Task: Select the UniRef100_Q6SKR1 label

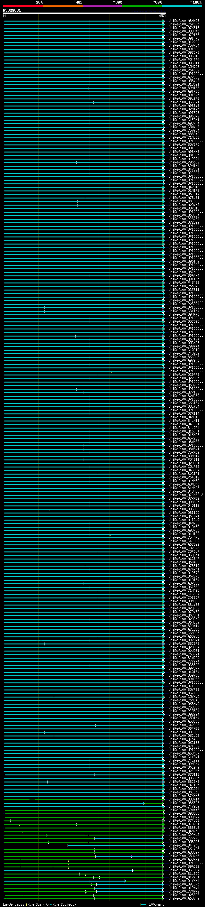Action: point(184,102)
